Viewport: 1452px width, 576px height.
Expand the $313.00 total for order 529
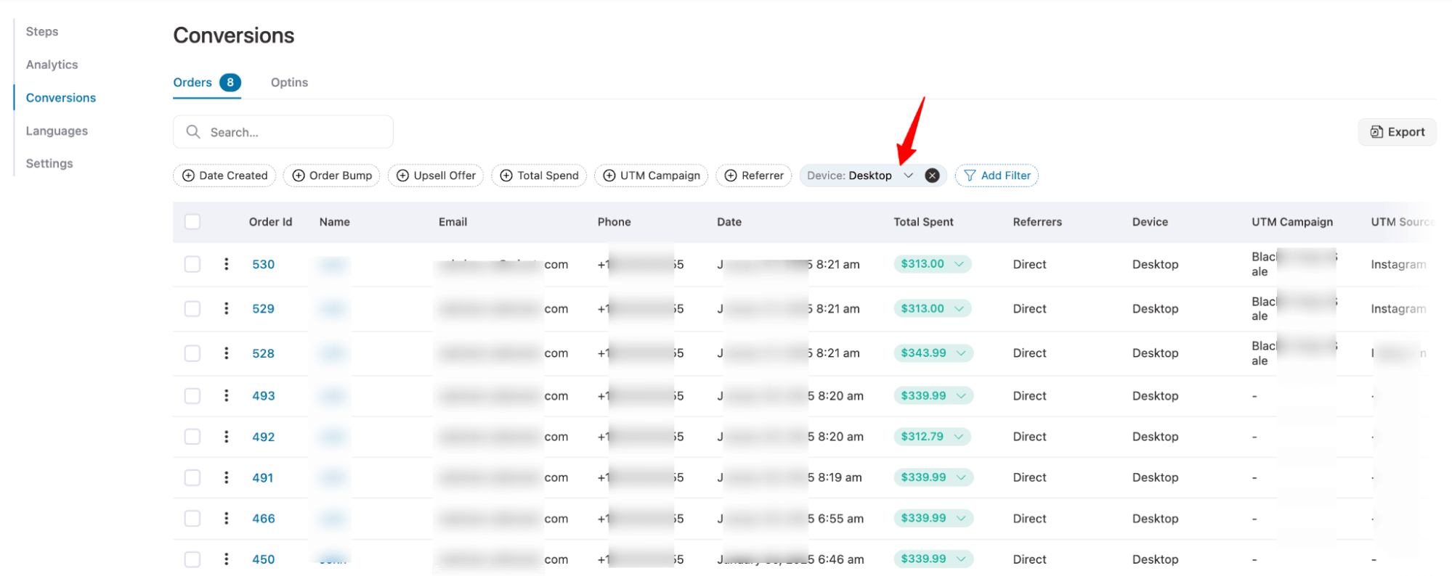point(932,308)
